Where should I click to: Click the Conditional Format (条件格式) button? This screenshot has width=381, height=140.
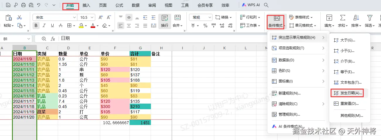(276, 21)
